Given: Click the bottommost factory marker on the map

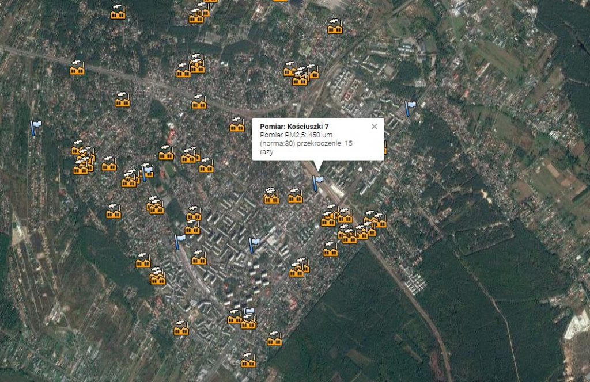Looking at the screenshot, I should click(x=248, y=361).
